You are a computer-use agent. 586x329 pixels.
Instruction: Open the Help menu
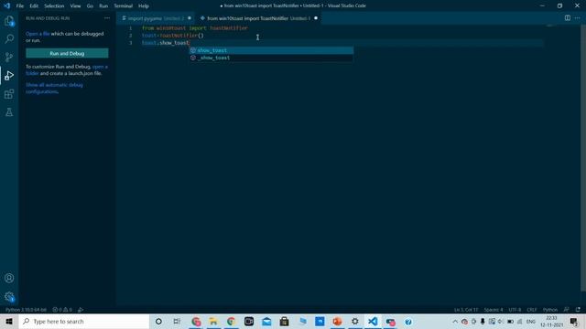[144, 6]
